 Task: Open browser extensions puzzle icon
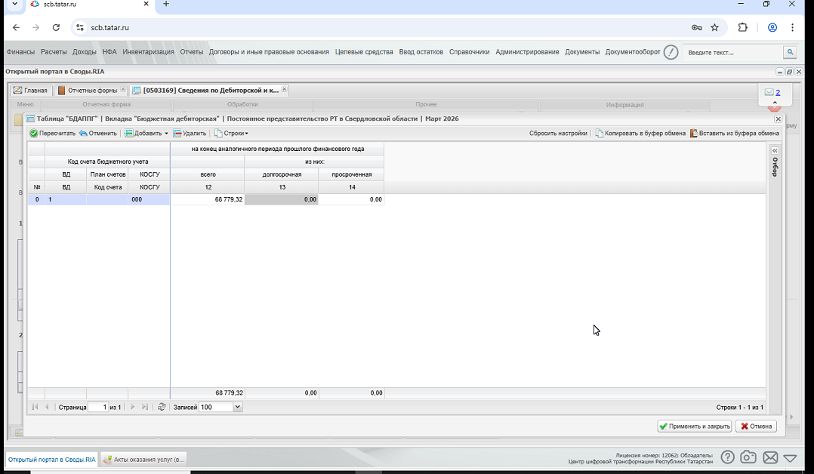click(743, 27)
